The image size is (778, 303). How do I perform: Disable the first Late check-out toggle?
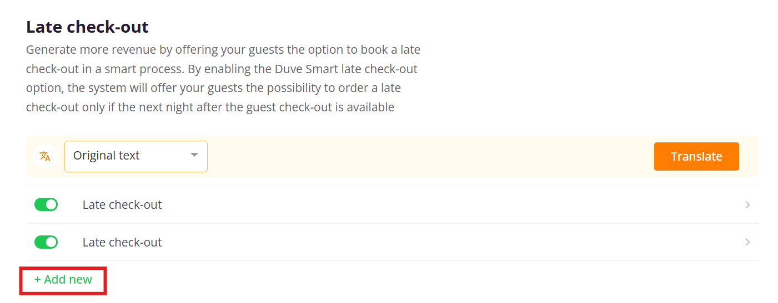pyautogui.click(x=46, y=205)
